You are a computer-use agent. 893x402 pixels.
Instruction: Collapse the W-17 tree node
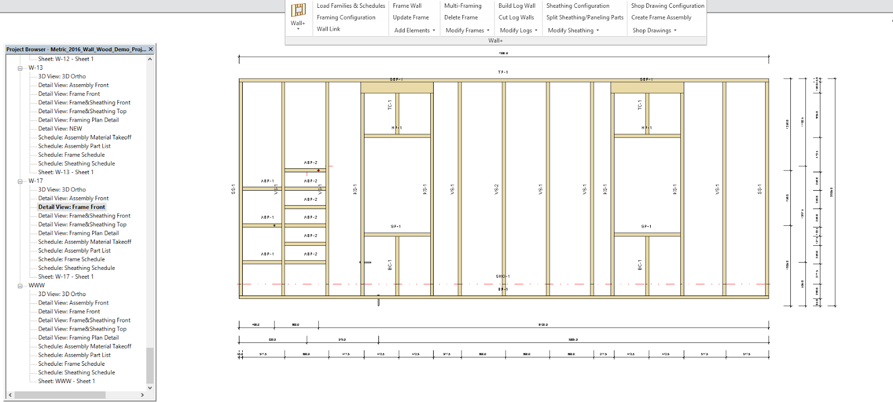click(x=20, y=181)
